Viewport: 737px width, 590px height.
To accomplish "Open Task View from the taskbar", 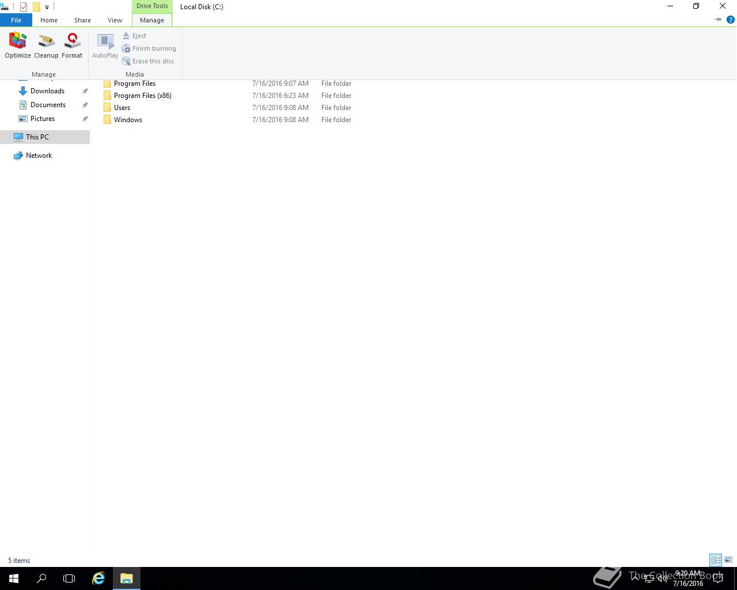I will click(x=69, y=578).
